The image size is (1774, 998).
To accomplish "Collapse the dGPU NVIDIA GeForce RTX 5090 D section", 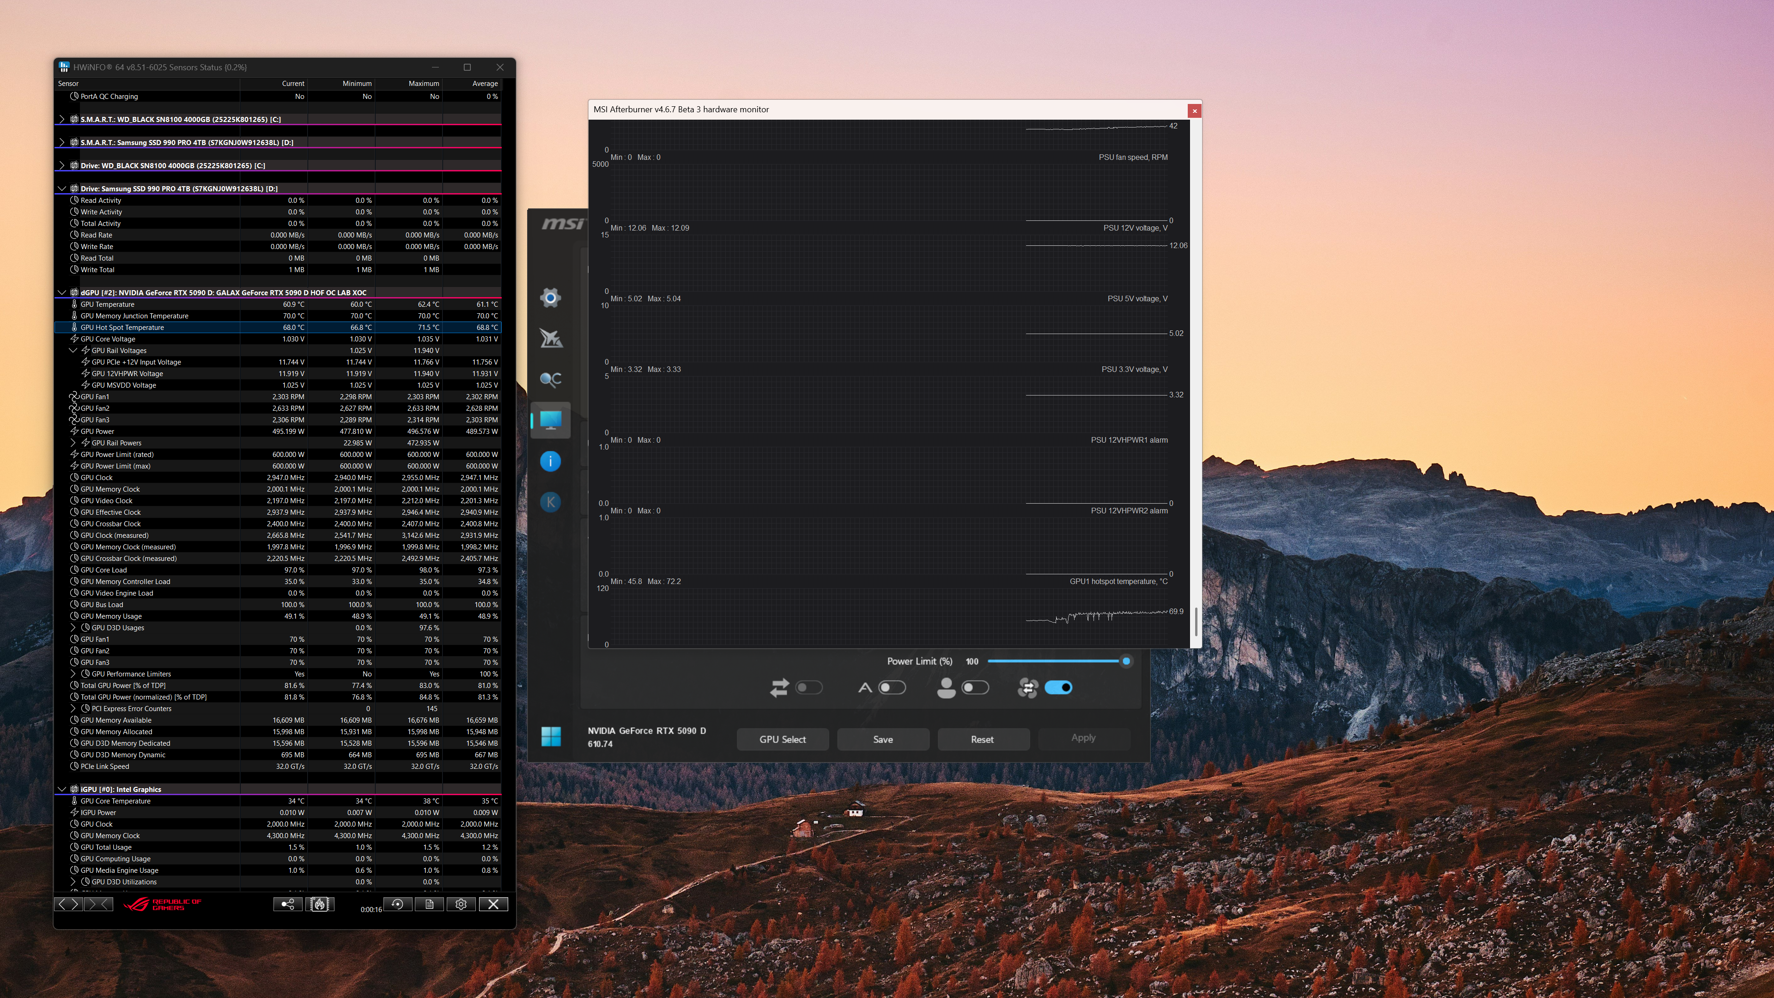I will (x=62, y=293).
